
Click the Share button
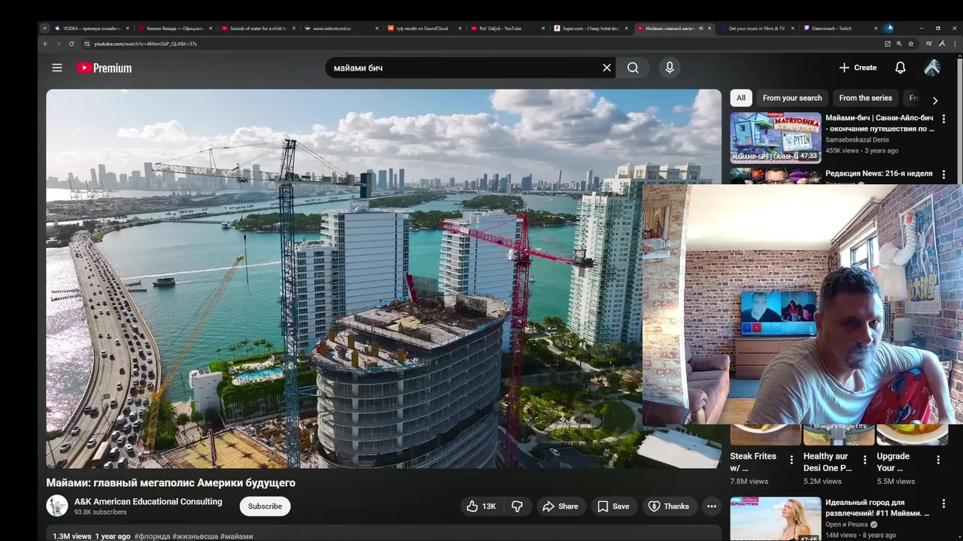[x=560, y=506]
